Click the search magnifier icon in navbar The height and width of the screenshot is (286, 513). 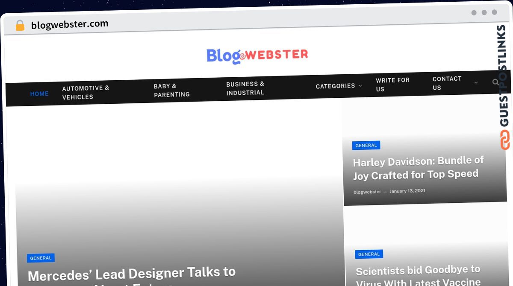[495, 82]
